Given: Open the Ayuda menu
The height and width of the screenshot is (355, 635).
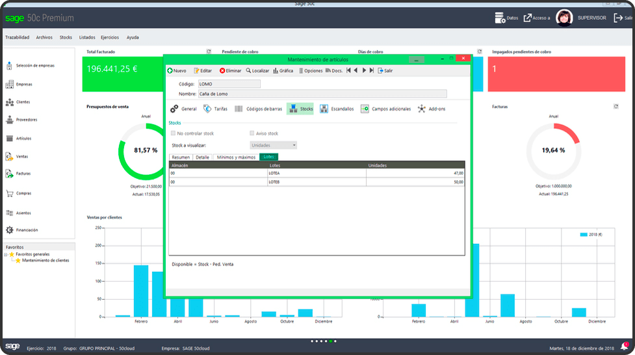Looking at the screenshot, I should tap(133, 37).
